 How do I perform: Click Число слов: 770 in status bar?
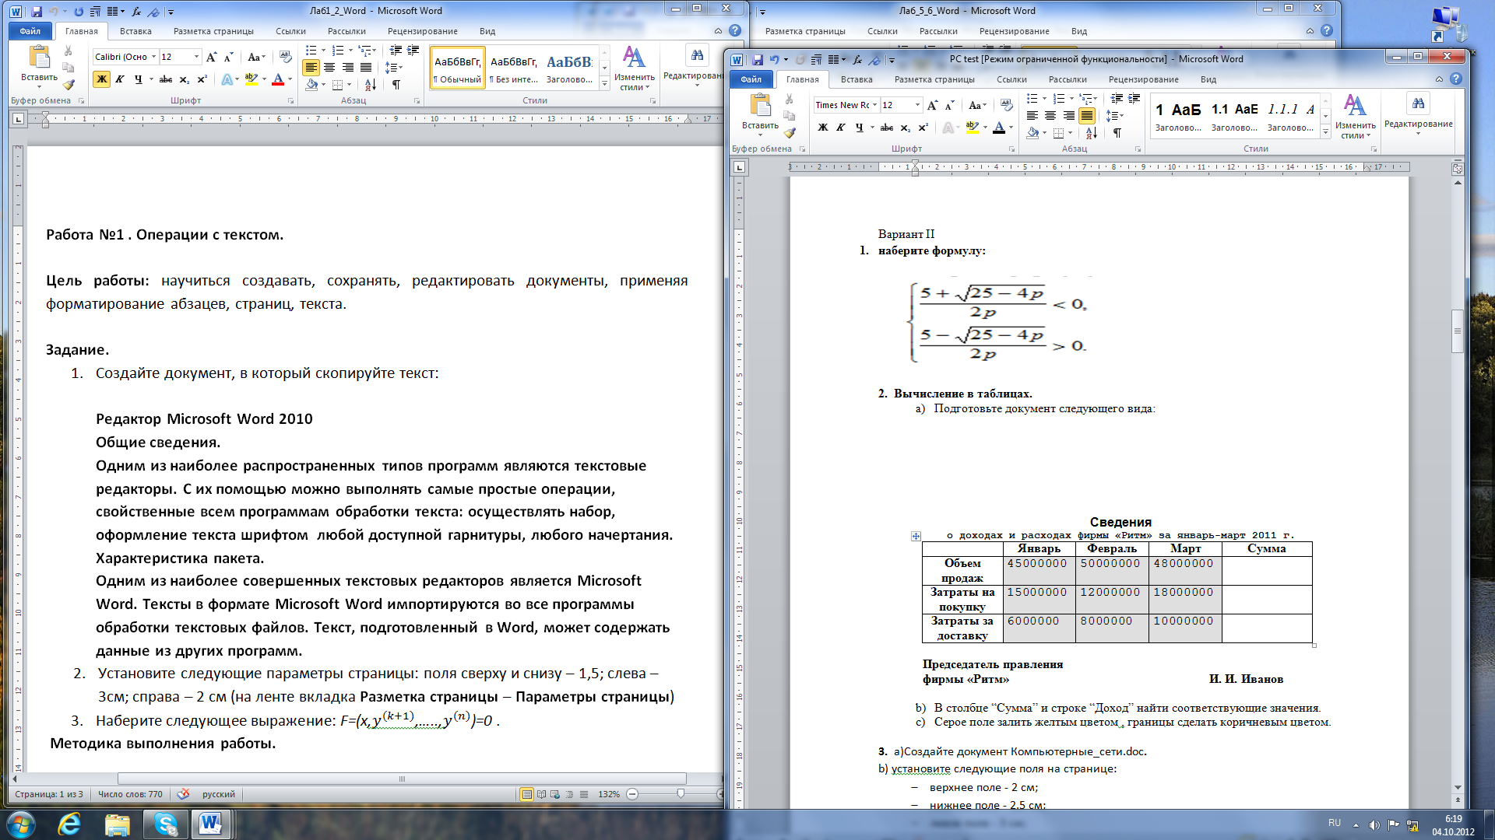click(x=130, y=794)
